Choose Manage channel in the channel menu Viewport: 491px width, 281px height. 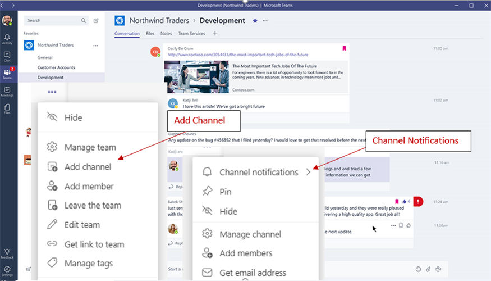coord(250,234)
